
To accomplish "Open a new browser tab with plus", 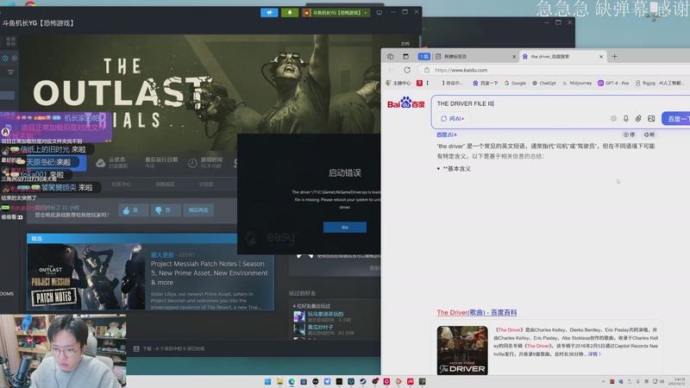I will click(614, 56).
